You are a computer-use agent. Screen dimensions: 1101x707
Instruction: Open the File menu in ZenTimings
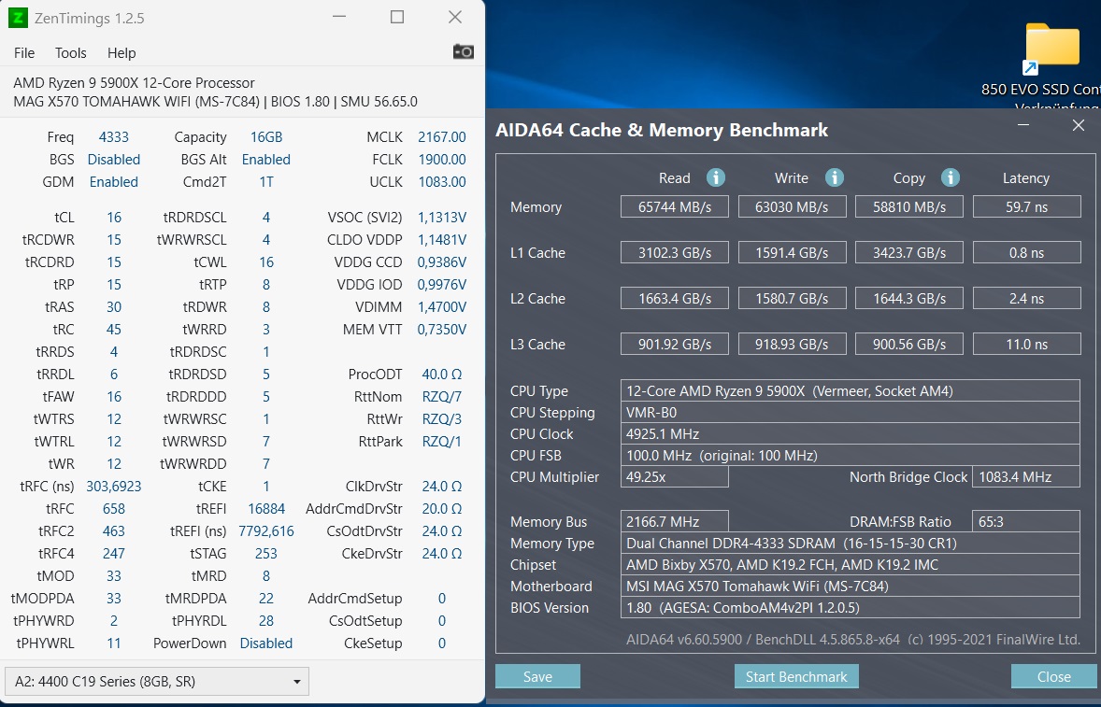coord(24,52)
